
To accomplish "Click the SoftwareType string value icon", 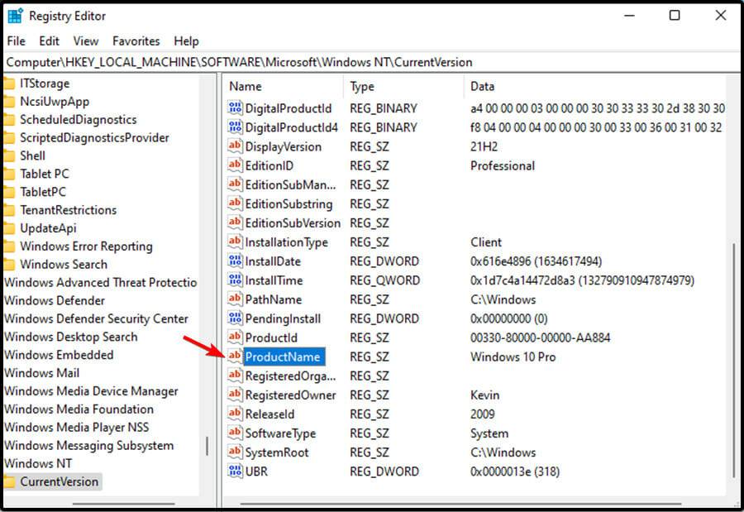I will coord(235,433).
